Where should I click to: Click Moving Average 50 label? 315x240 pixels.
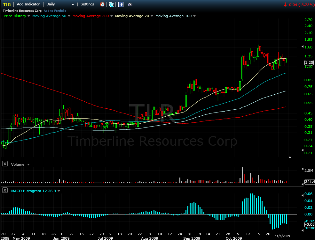49,16
